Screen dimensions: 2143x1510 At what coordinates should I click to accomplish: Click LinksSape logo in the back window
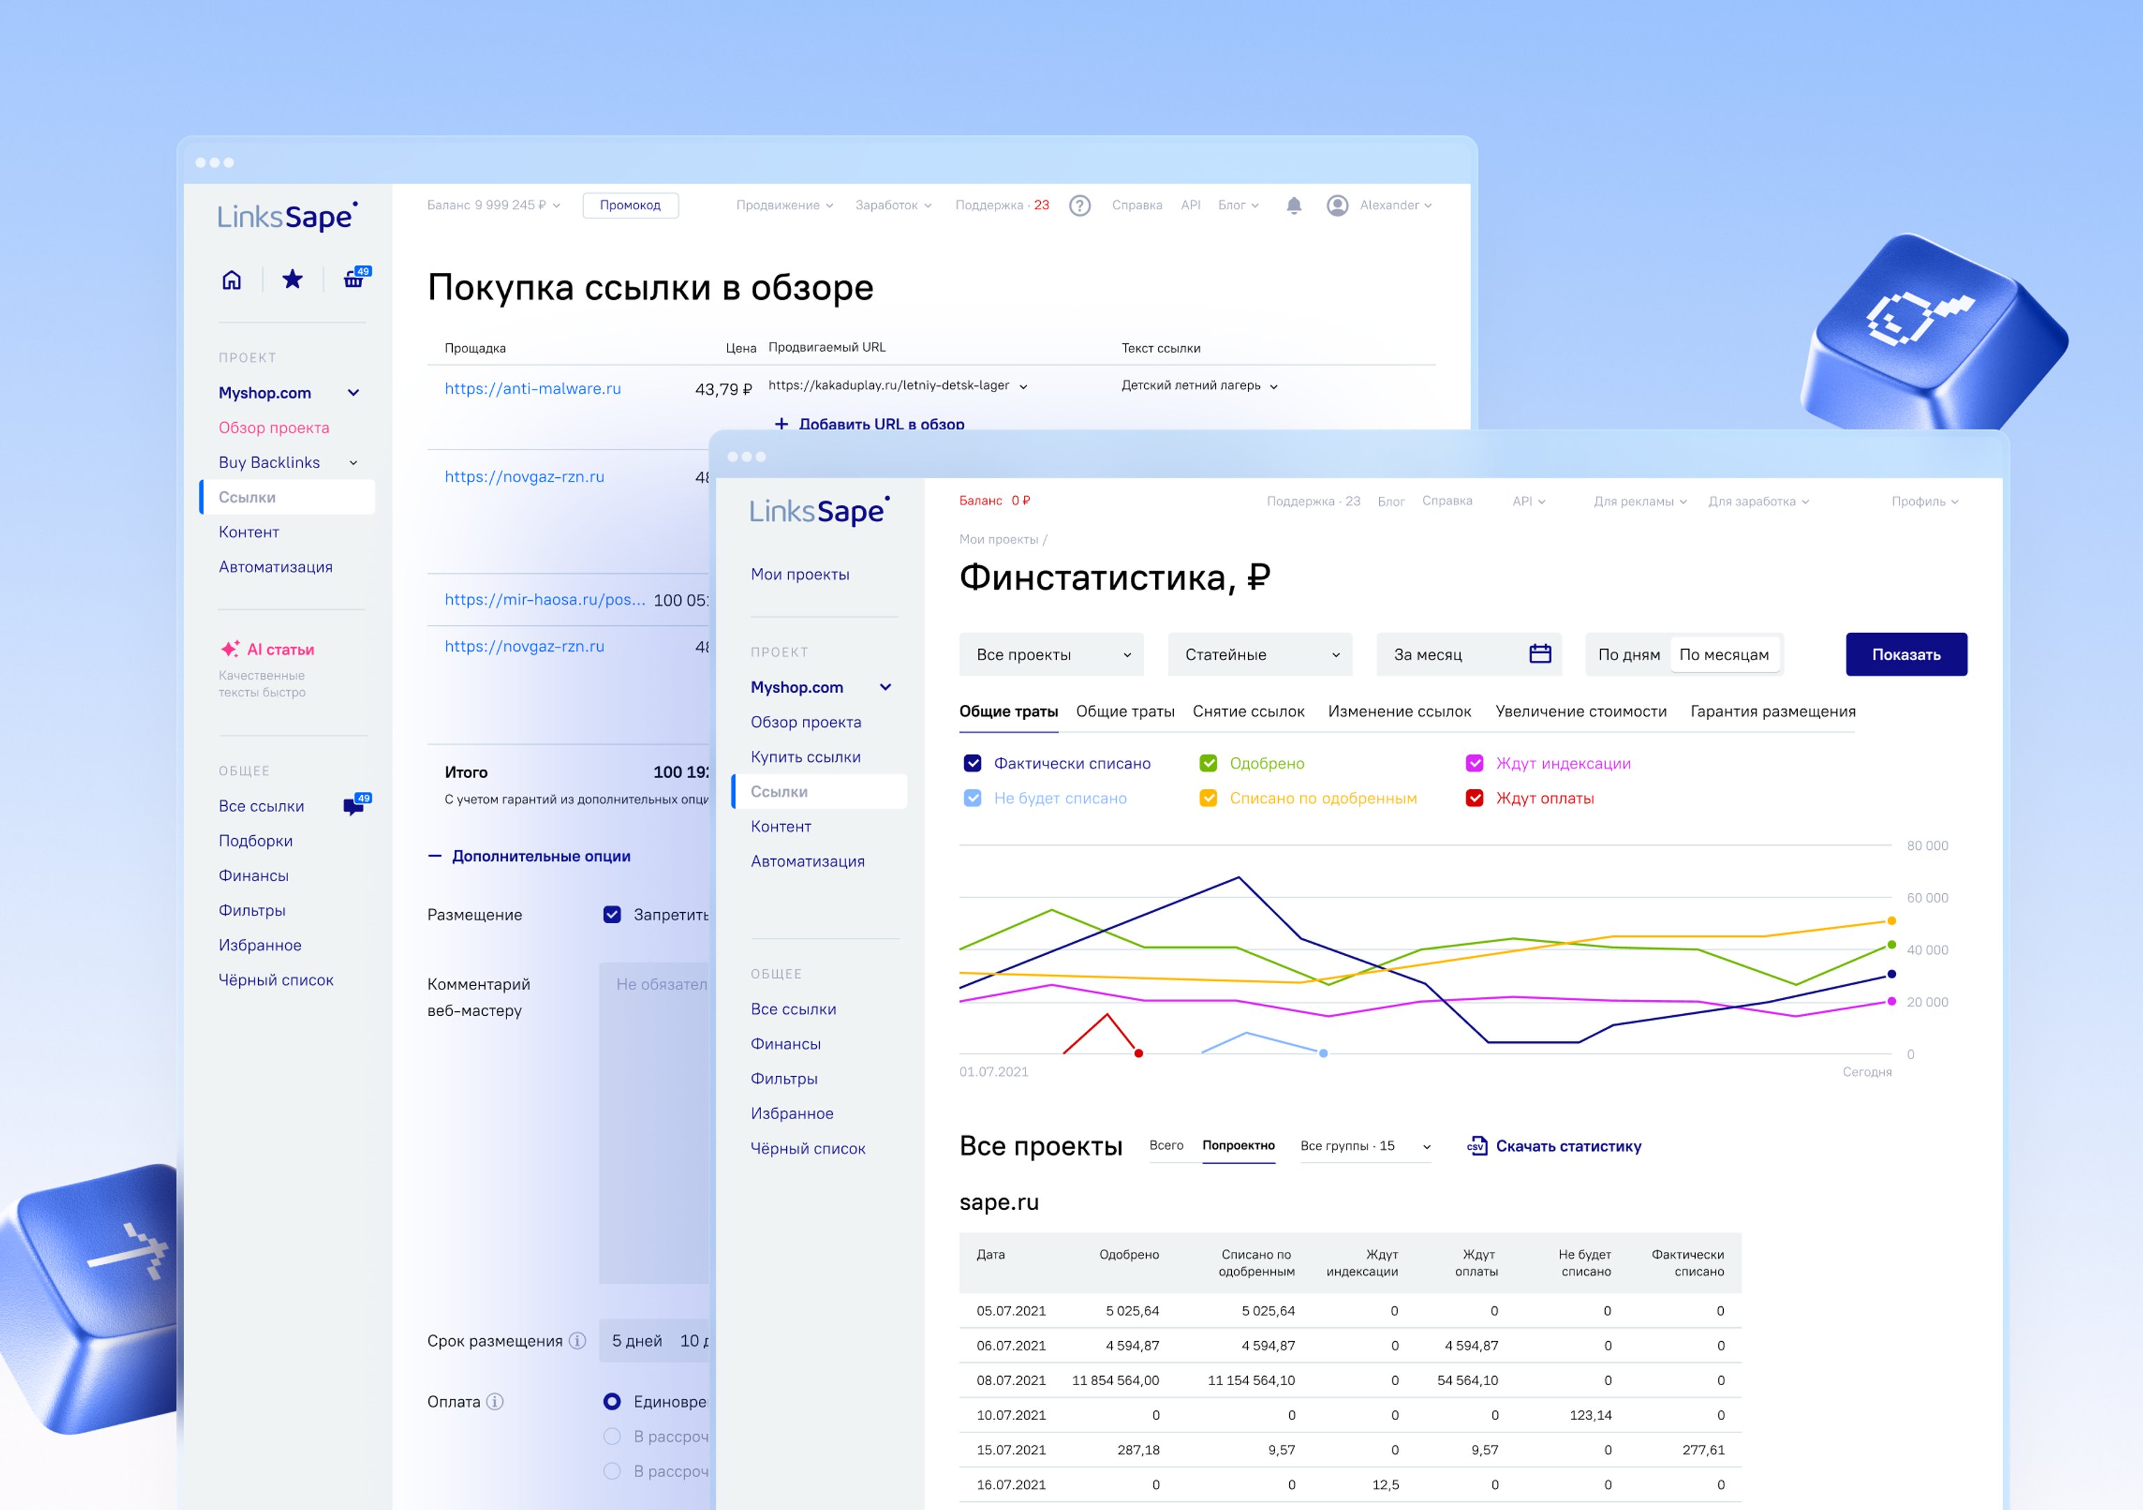287,216
